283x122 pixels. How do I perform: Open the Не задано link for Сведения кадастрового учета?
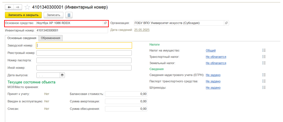pyautogui.click(x=213, y=75)
